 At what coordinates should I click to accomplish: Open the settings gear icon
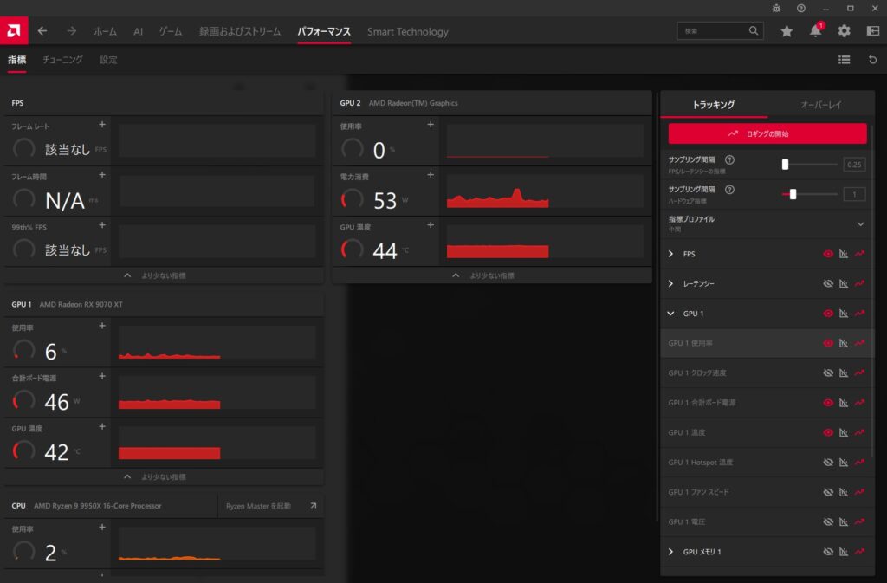[844, 31]
